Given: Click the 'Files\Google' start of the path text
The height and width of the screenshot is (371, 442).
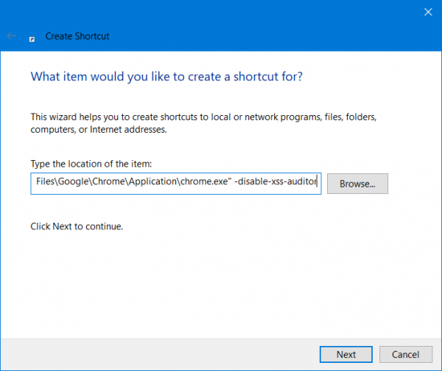Looking at the screenshot, I should pos(52,184).
